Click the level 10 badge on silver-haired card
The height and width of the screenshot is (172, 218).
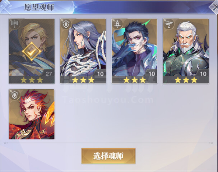[x=100, y=74]
